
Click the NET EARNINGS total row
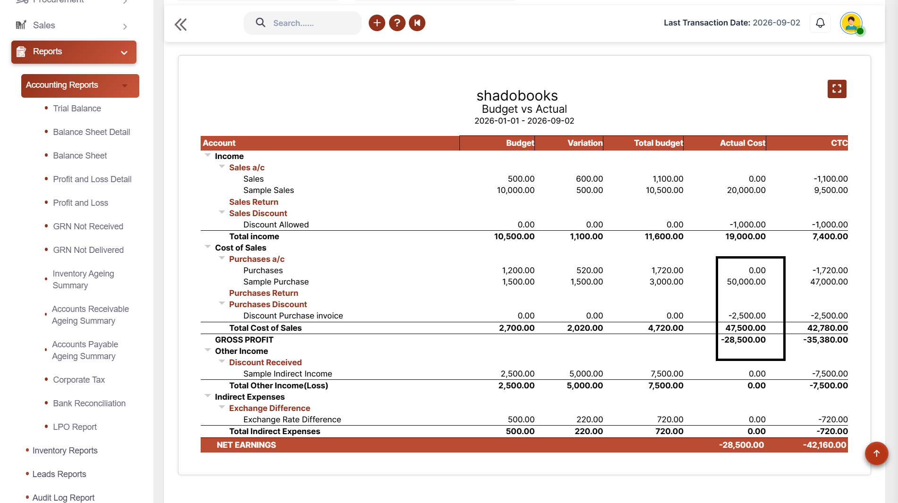pyautogui.click(x=524, y=445)
